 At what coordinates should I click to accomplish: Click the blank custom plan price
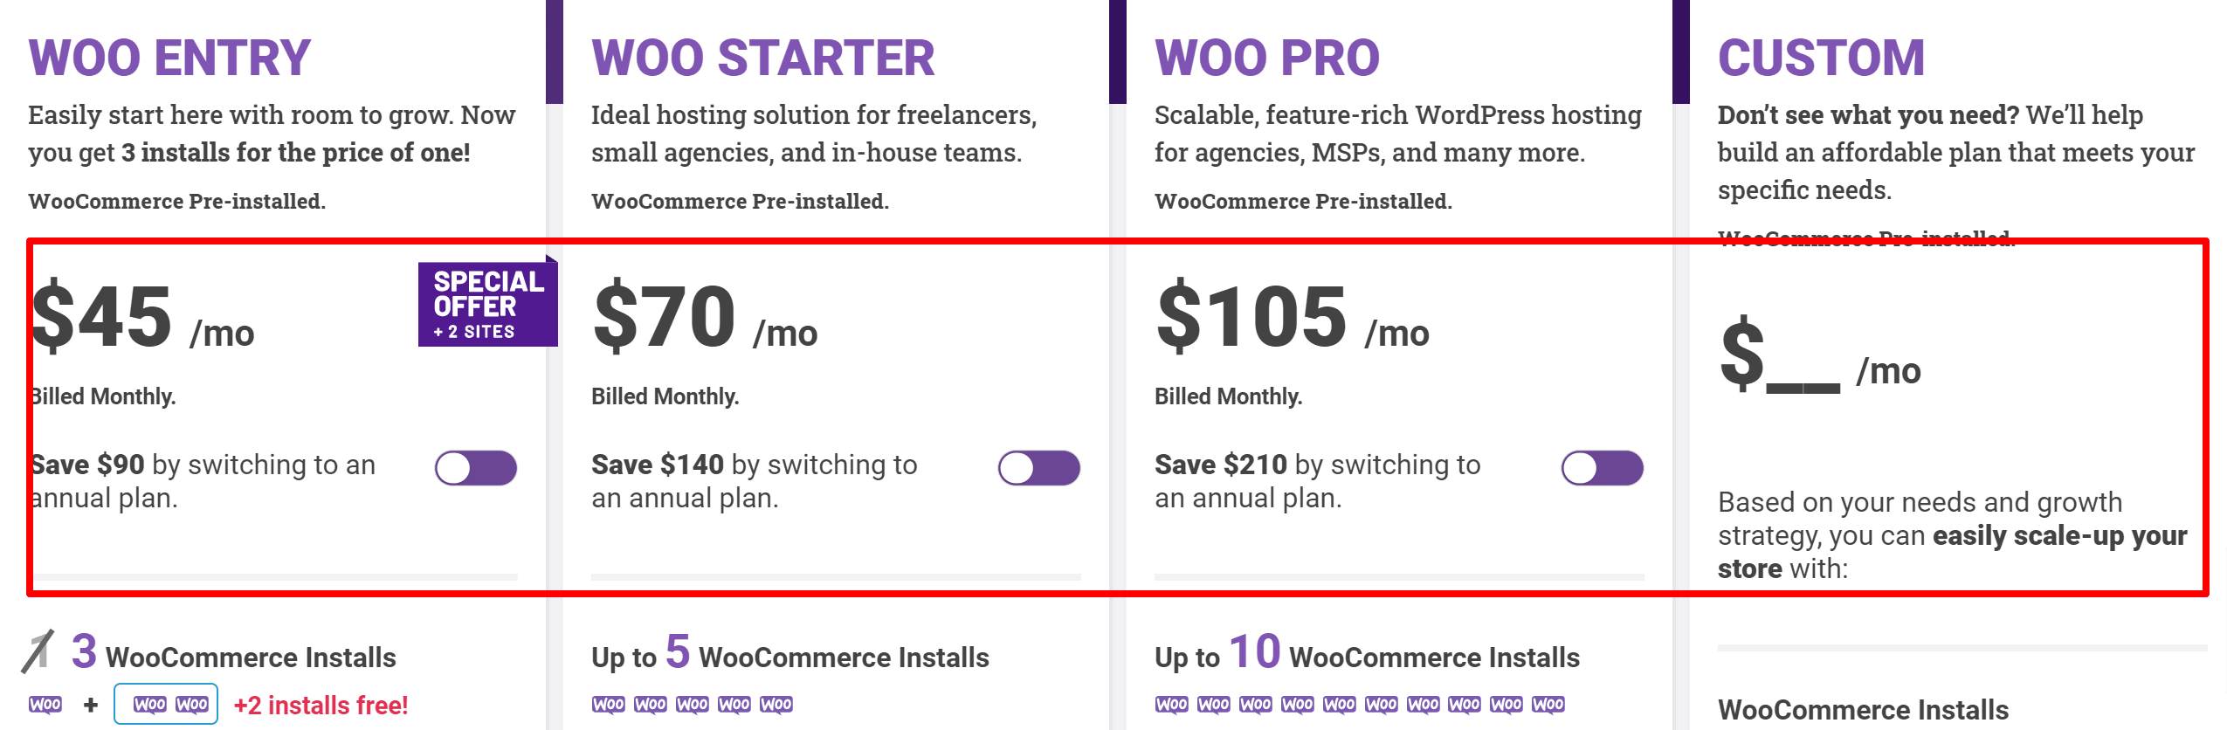[1819, 358]
